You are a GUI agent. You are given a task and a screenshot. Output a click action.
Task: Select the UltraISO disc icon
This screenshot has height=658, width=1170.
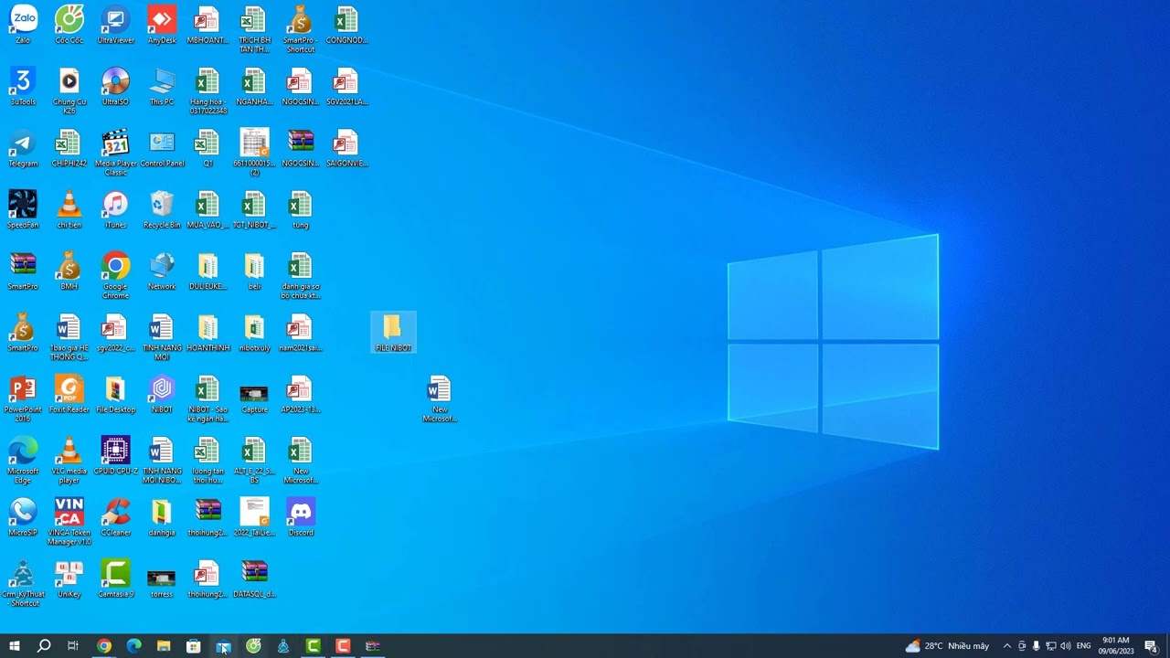(116, 86)
